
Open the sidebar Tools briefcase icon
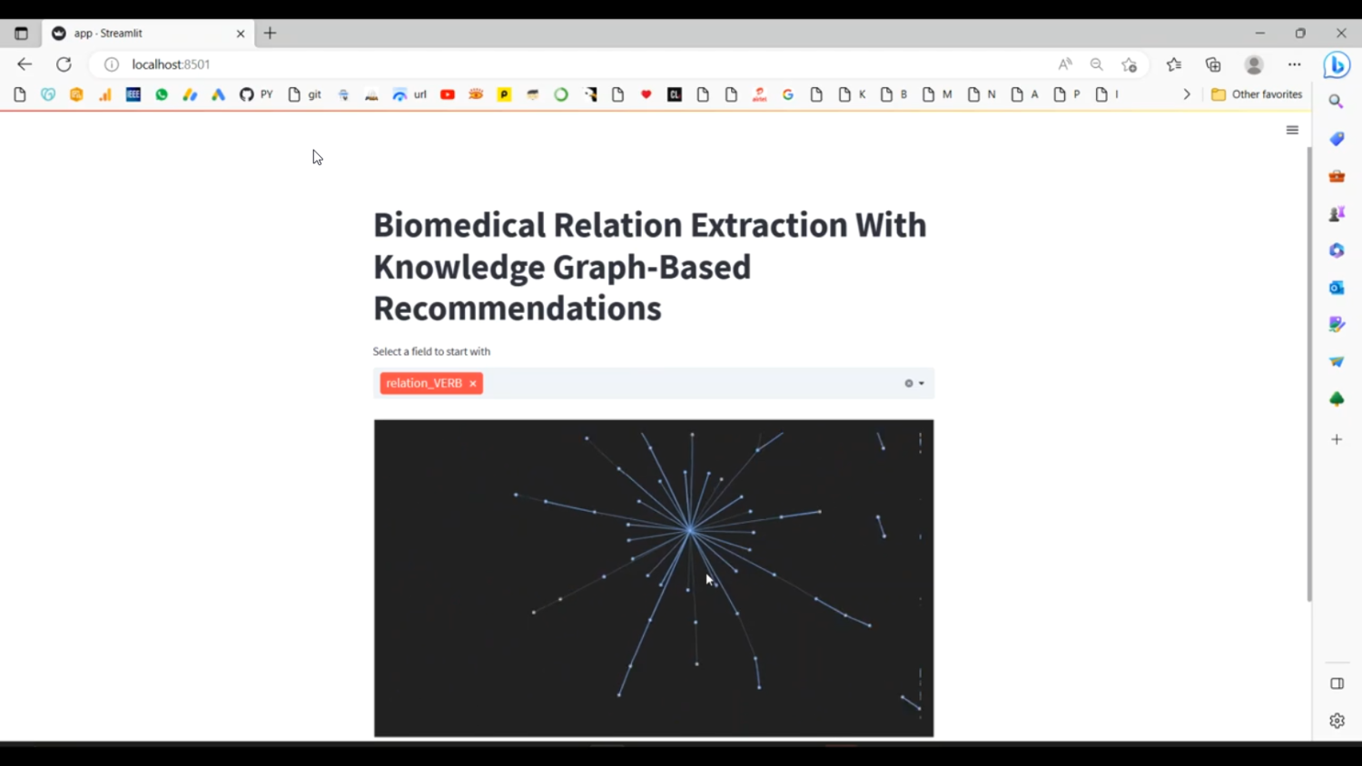[x=1337, y=176]
